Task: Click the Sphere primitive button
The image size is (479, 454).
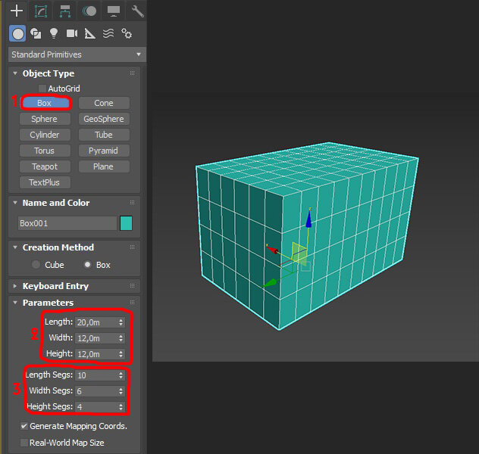Action: [45, 119]
